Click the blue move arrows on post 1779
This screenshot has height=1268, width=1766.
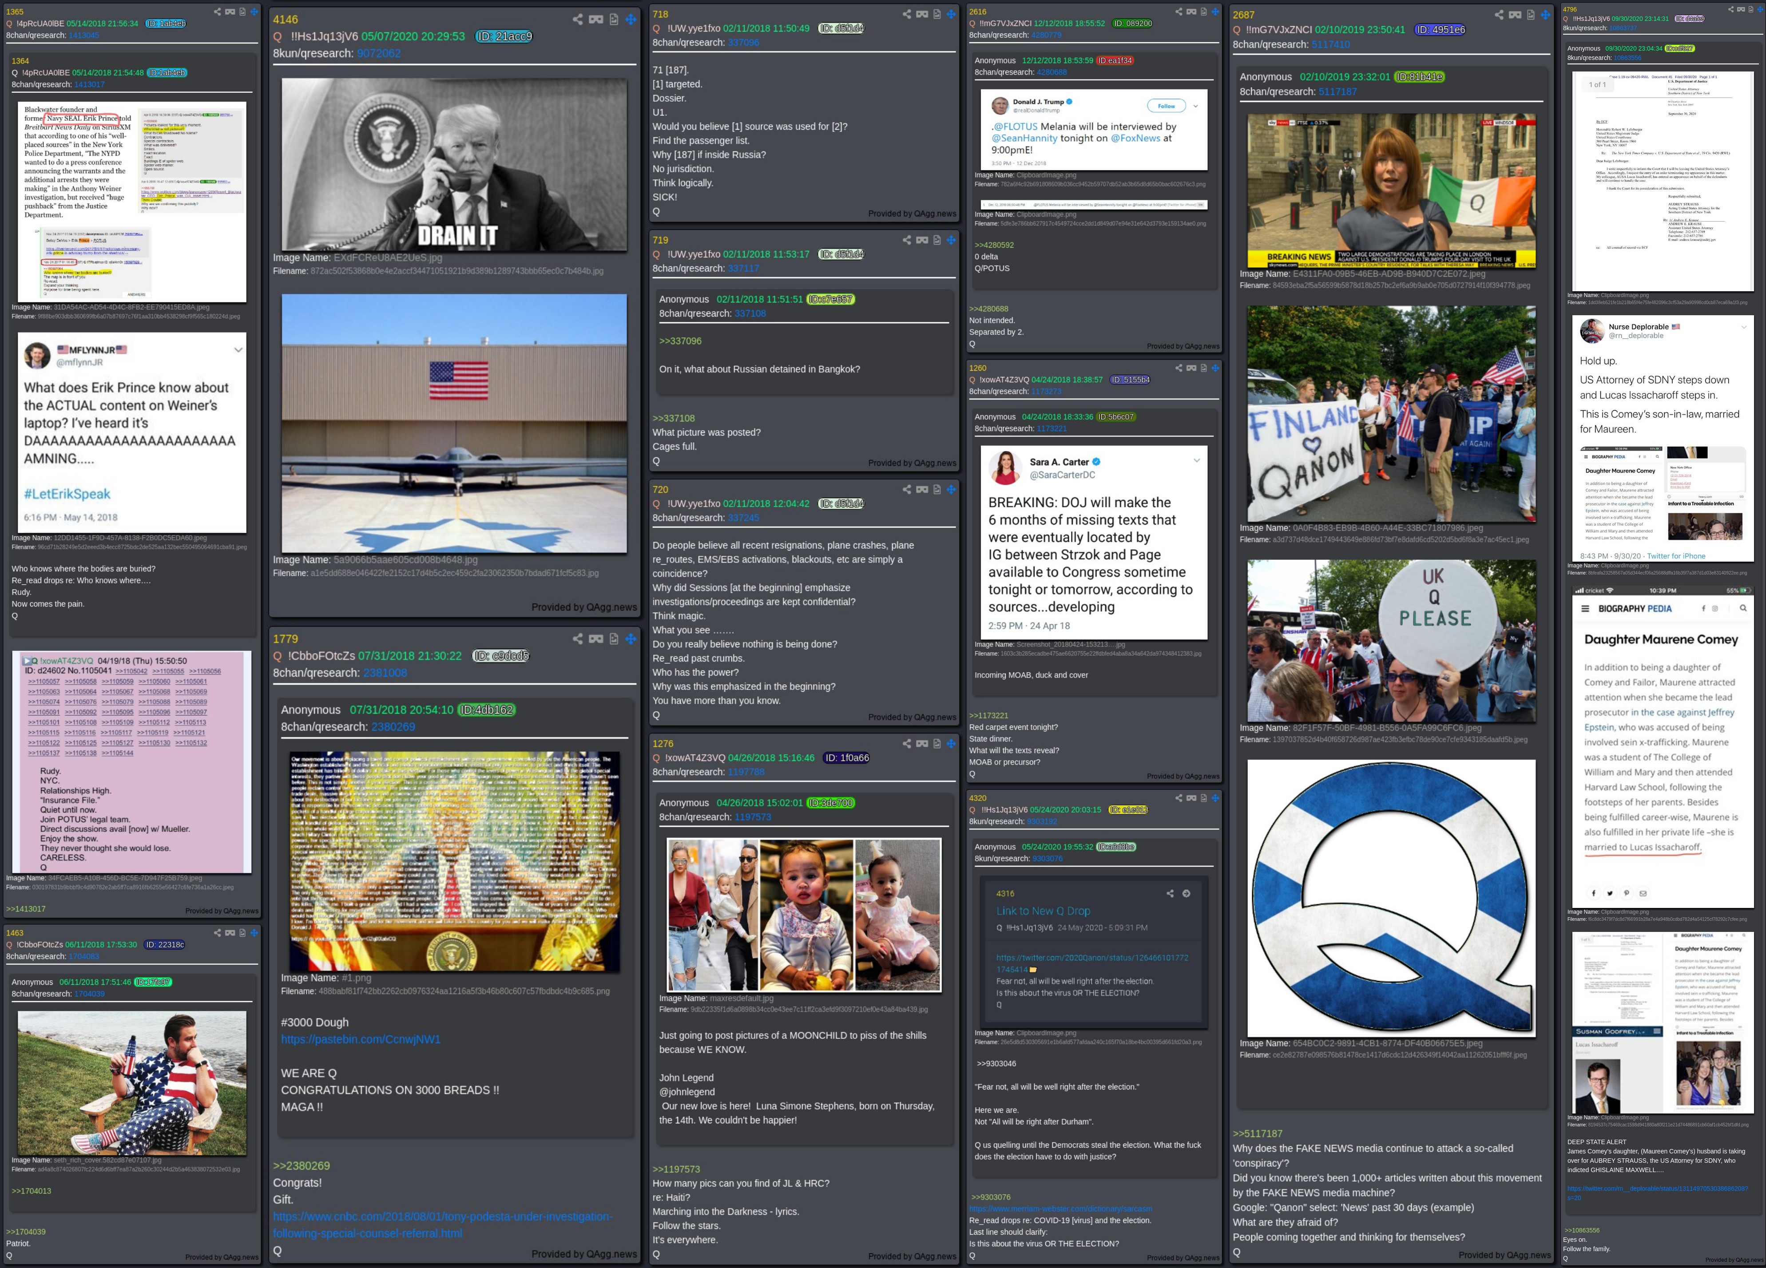point(631,639)
